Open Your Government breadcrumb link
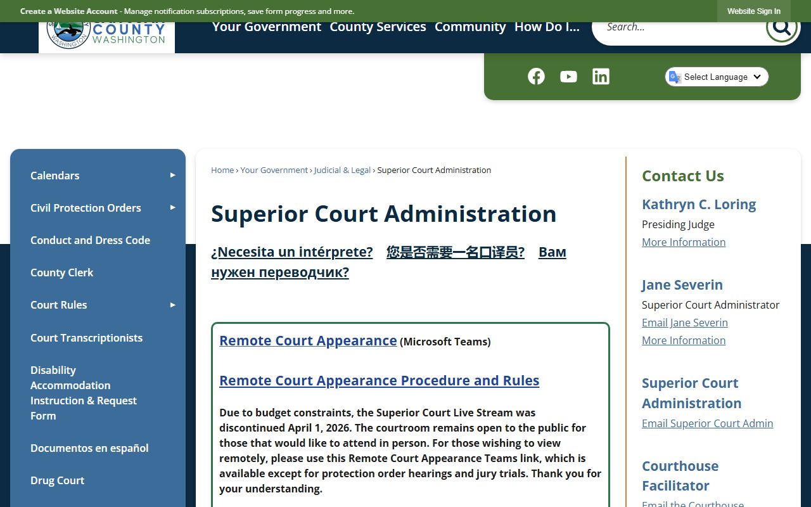This screenshot has width=811, height=507. tap(274, 170)
